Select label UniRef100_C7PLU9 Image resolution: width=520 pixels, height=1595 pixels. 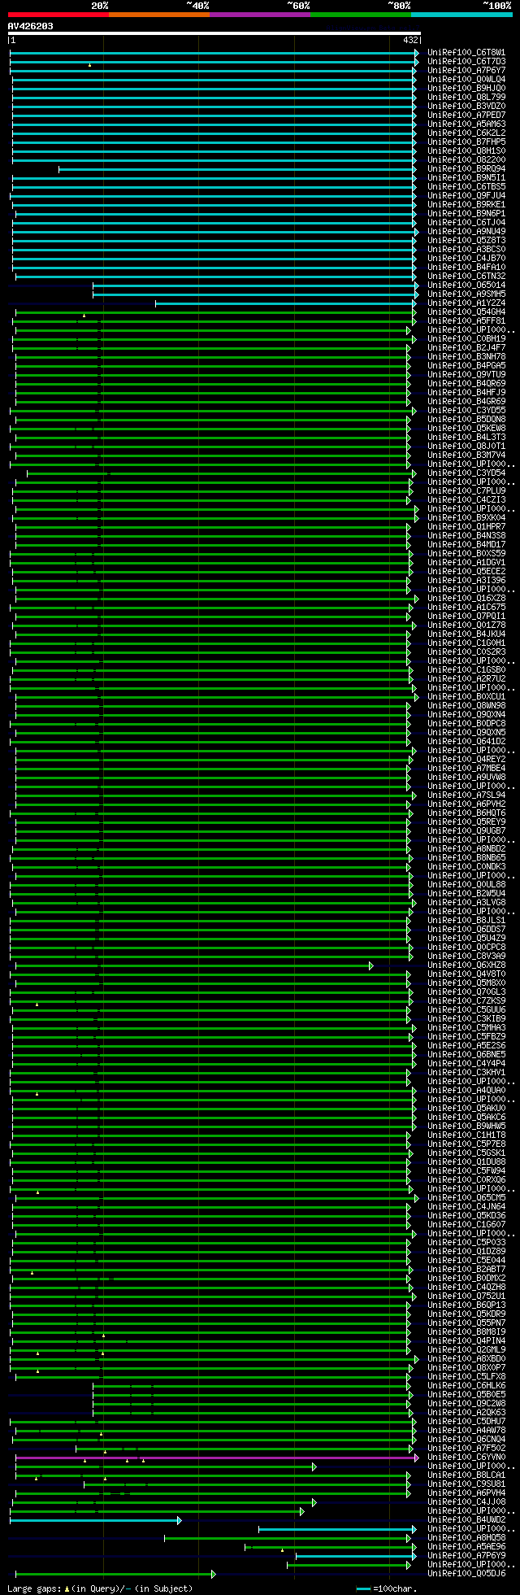pyautogui.click(x=466, y=491)
